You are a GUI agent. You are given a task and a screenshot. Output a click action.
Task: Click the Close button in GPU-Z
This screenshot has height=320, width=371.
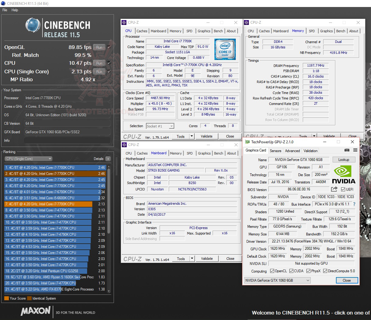tap(347, 280)
